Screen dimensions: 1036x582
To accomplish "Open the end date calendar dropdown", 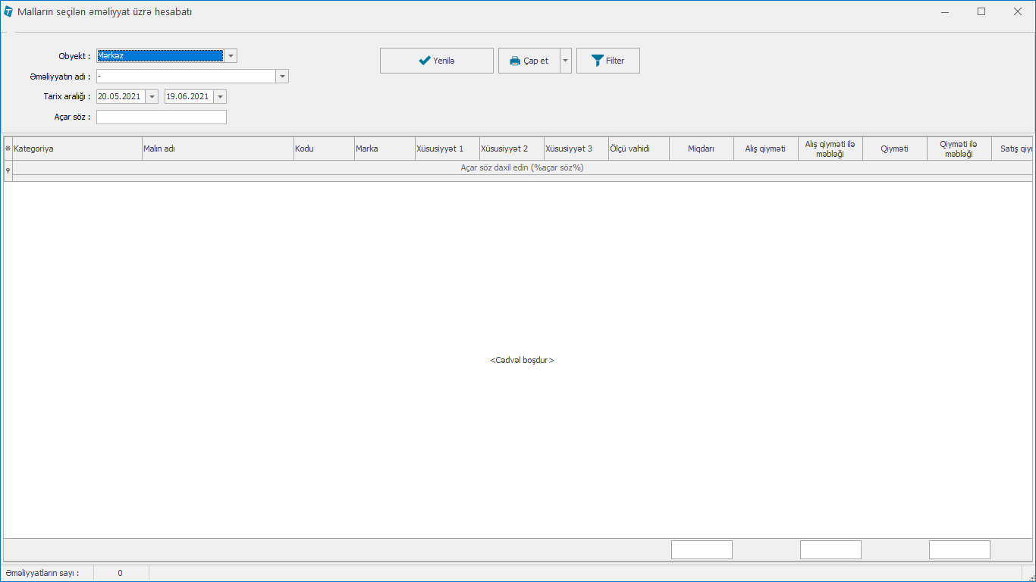I will pos(220,97).
